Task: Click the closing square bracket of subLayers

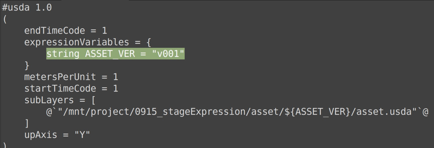Action: click(26, 123)
